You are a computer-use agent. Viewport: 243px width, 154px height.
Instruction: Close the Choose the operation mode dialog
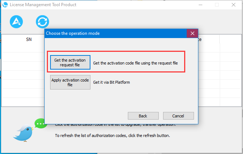click(x=192, y=33)
